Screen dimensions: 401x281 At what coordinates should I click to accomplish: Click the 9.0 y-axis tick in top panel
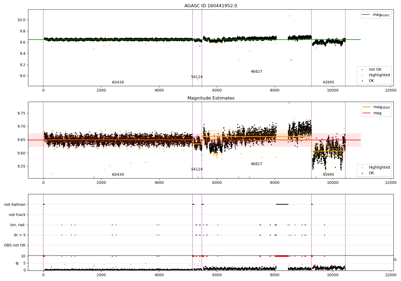[22, 76]
